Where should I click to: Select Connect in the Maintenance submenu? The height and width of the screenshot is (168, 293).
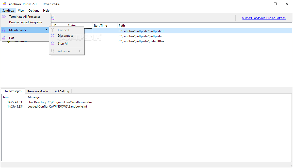[63, 30]
